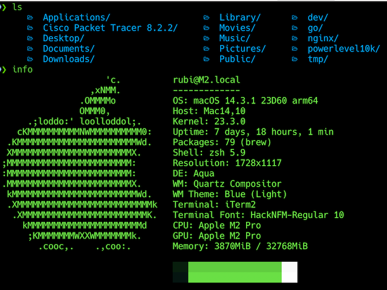Click the Shell: zsh 5.9 line
Screen dimensions: 387x290
click(209, 153)
